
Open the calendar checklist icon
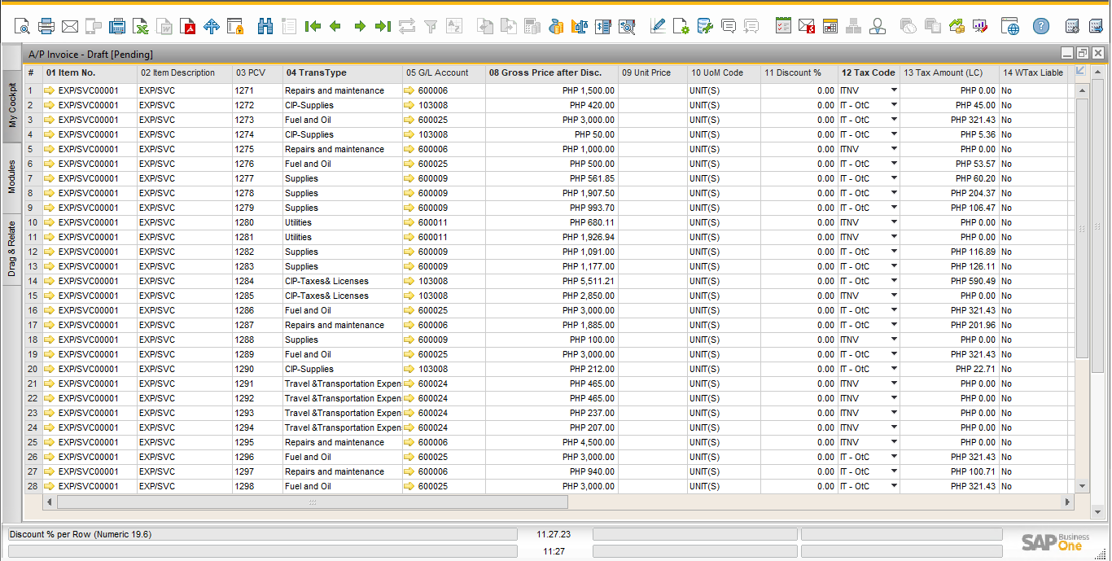783,27
